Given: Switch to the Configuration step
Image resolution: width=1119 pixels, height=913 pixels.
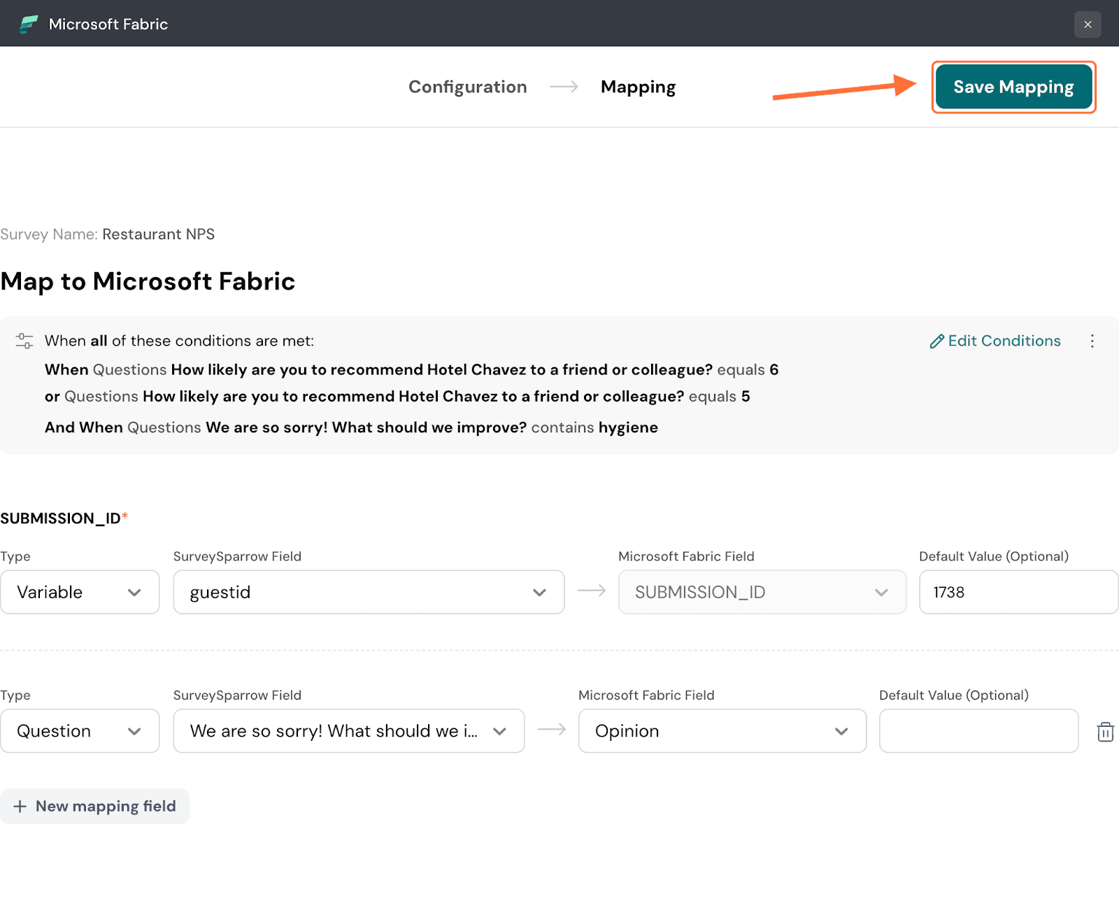Looking at the screenshot, I should click(x=467, y=87).
